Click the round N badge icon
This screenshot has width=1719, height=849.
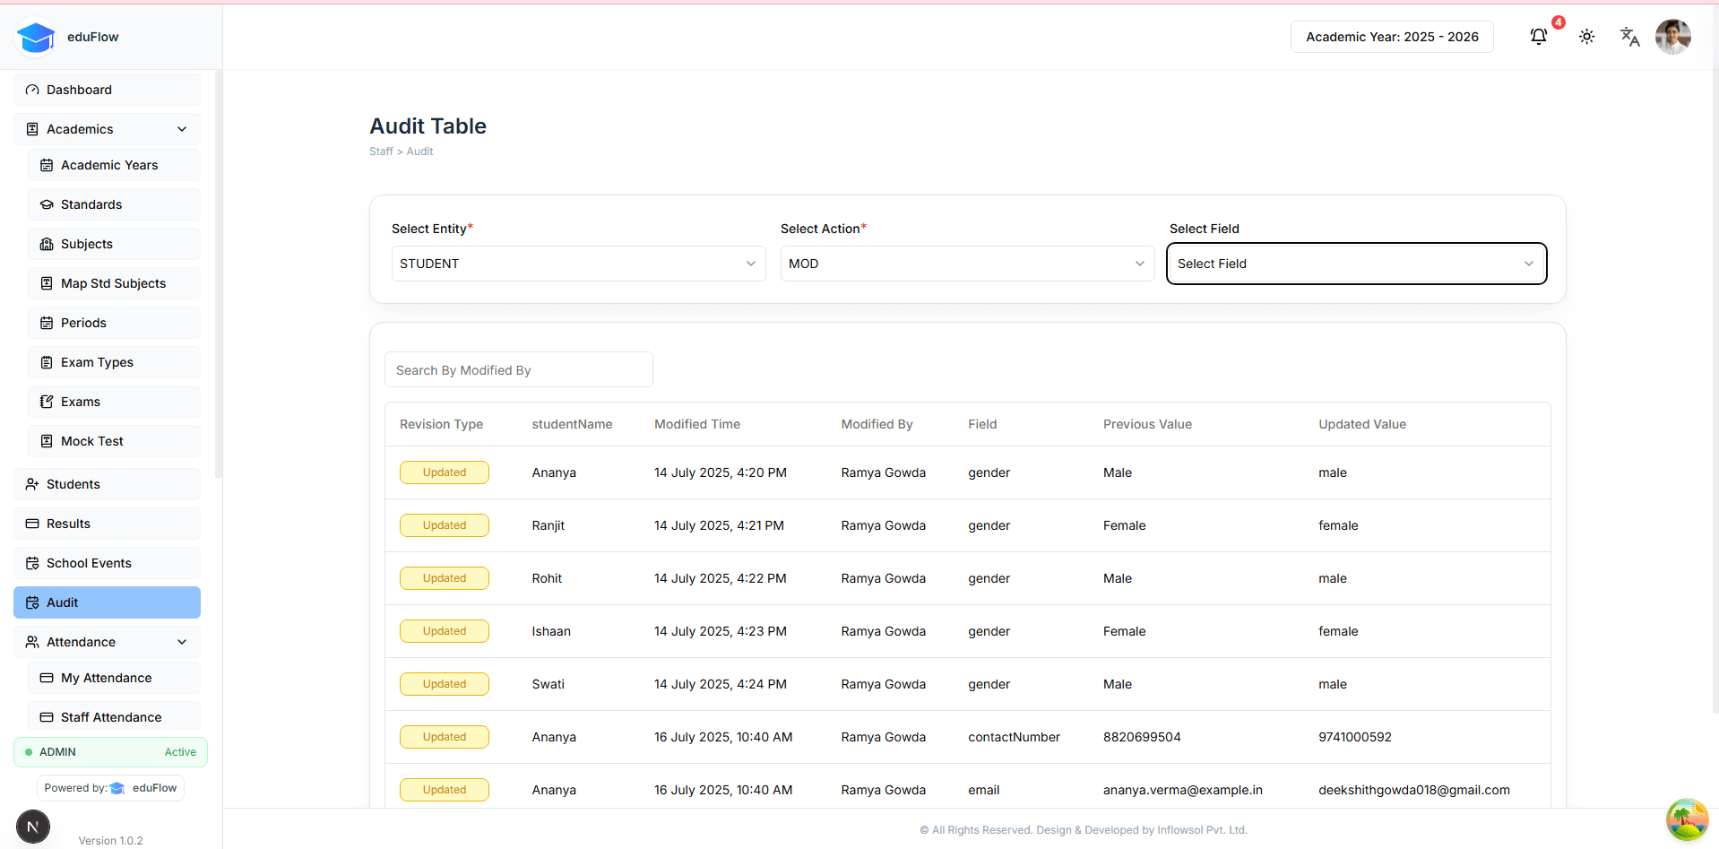click(33, 826)
